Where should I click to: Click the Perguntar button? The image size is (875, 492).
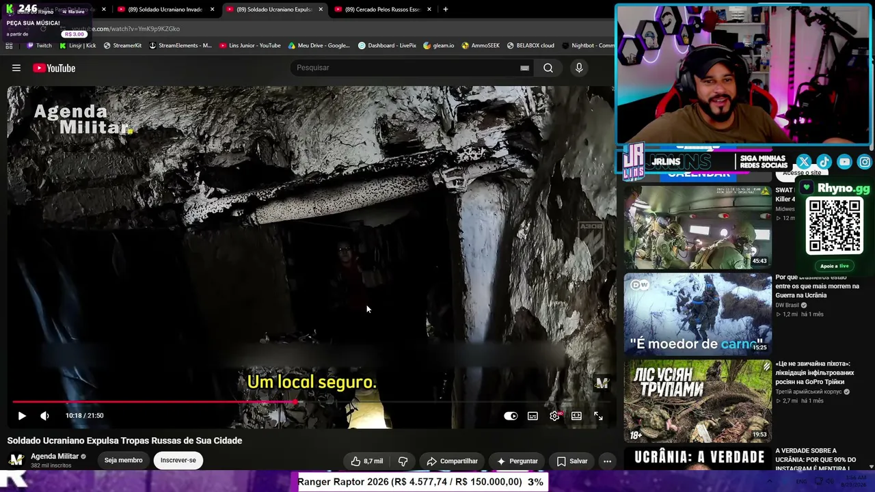tap(517, 461)
